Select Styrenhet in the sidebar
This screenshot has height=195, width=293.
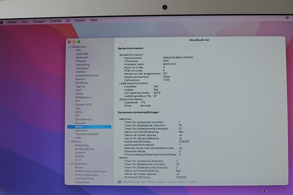tap(82, 130)
